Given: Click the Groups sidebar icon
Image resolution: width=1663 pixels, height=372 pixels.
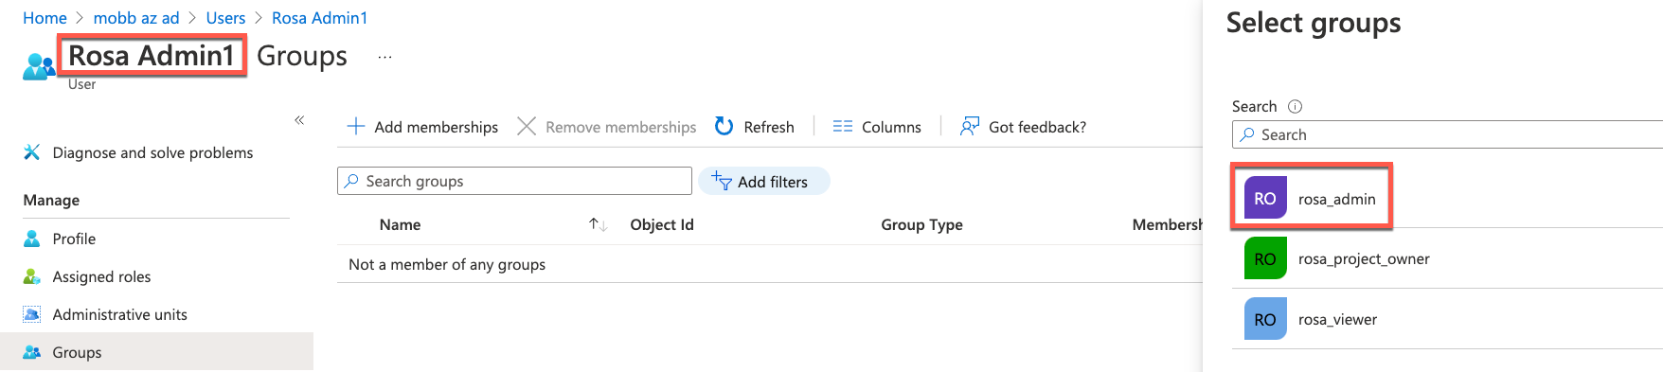Looking at the screenshot, I should pyautogui.click(x=31, y=352).
